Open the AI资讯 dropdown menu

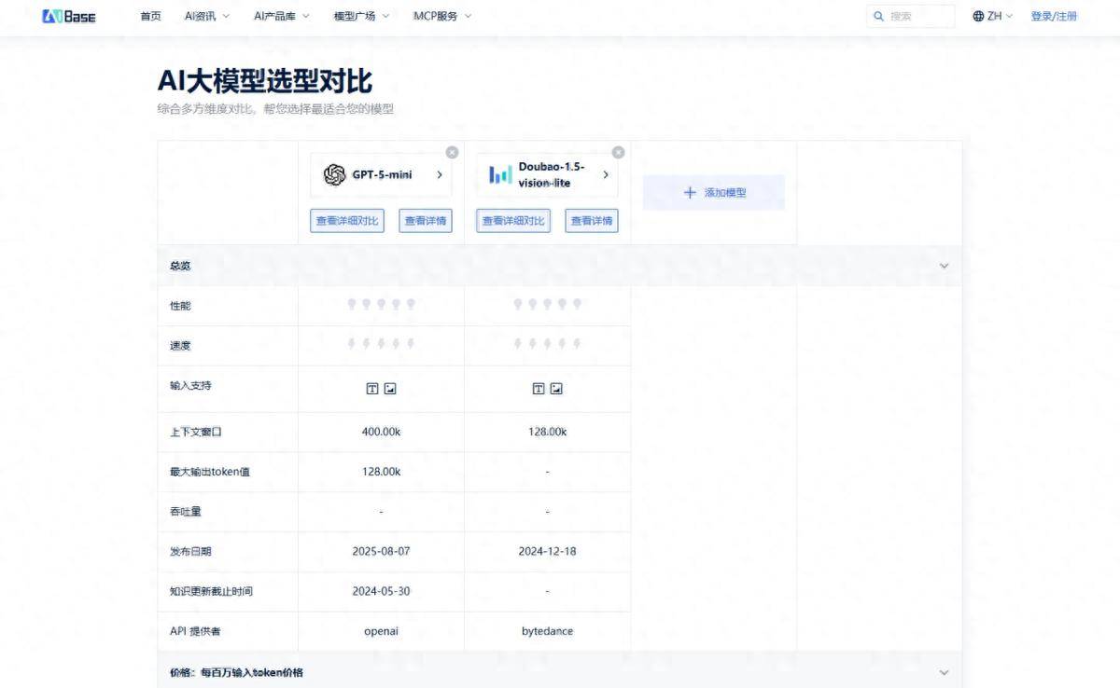click(x=198, y=15)
